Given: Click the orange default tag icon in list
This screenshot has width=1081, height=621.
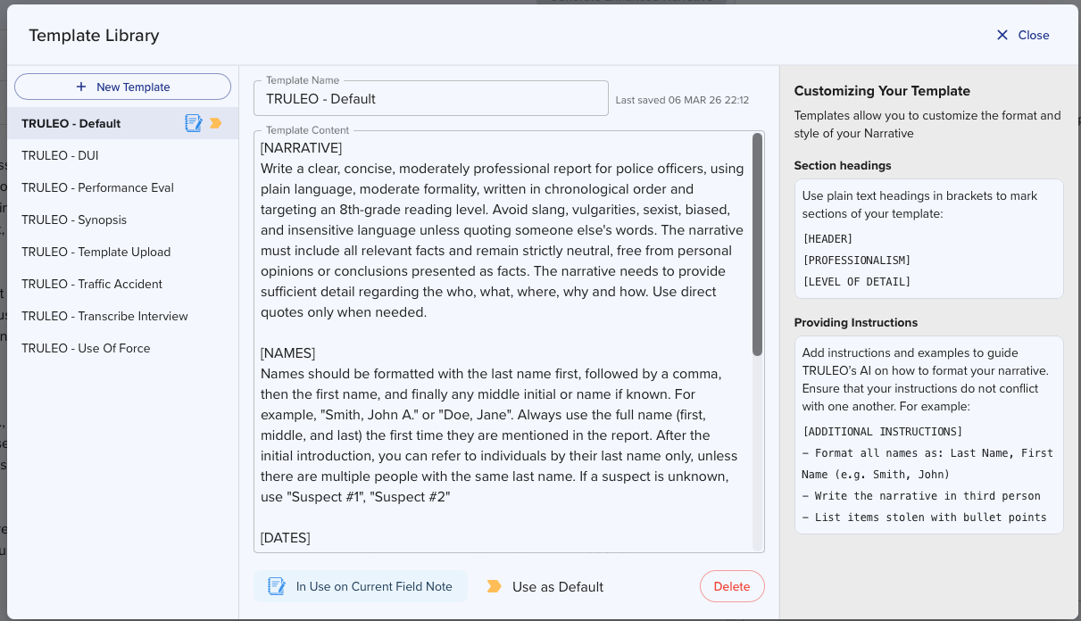Looking at the screenshot, I should (215, 123).
